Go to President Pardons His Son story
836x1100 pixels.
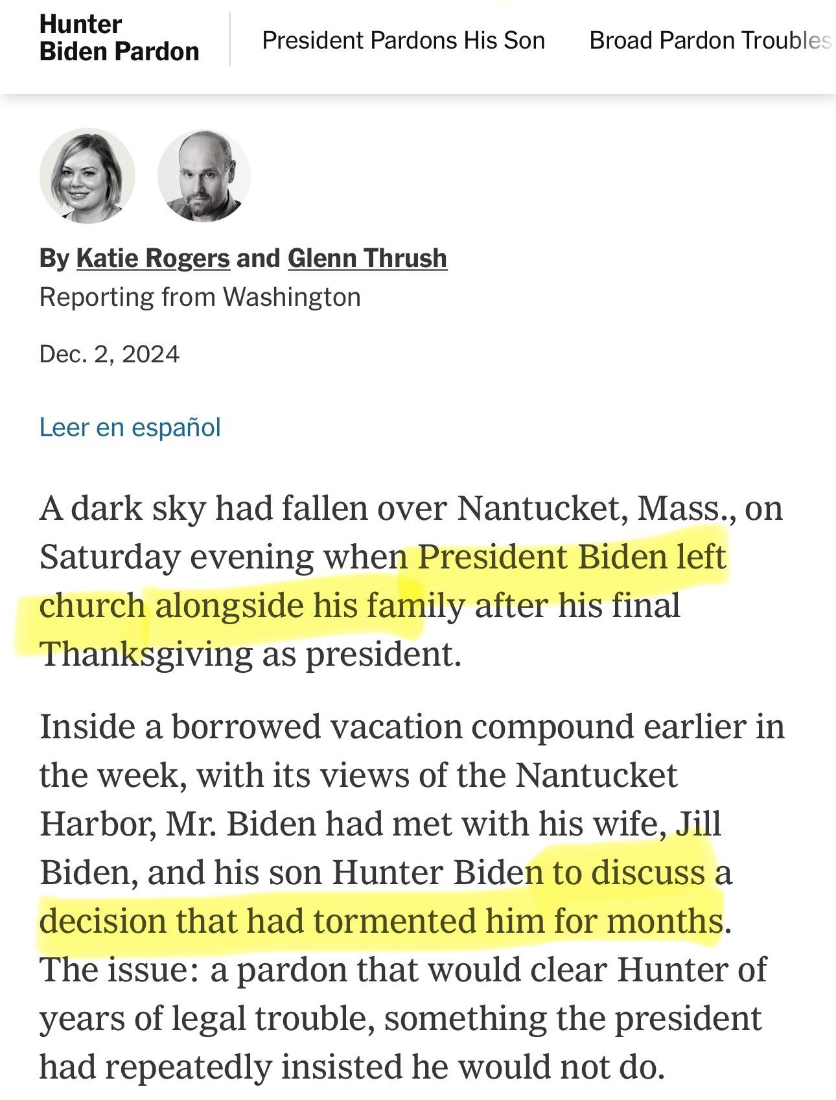[403, 40]
